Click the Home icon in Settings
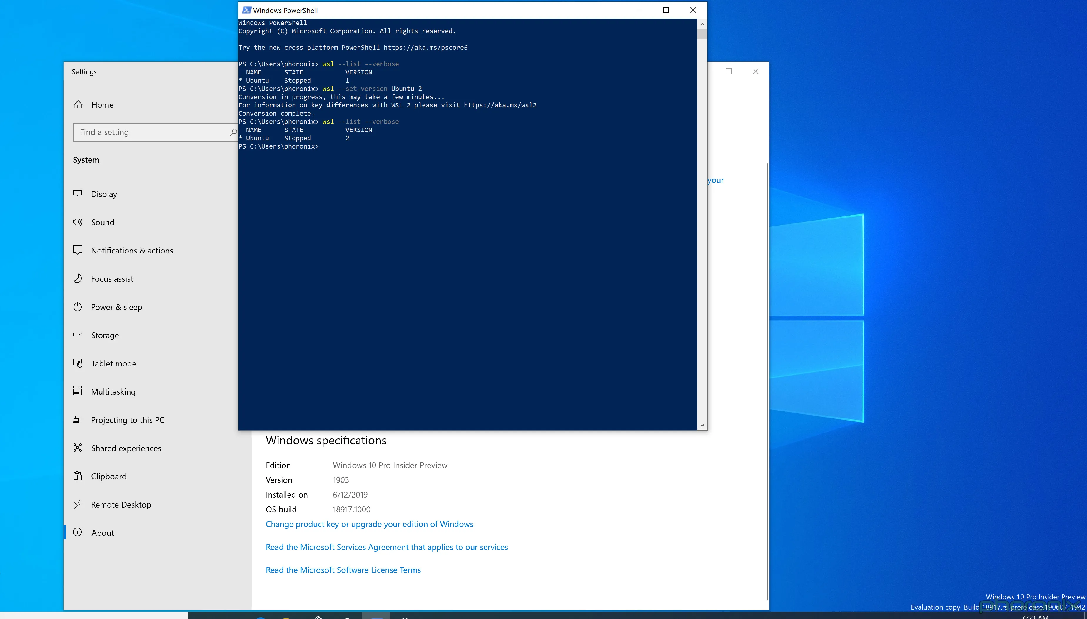The height and width of the screenshot is (619, 1087). tap(78, 105)
